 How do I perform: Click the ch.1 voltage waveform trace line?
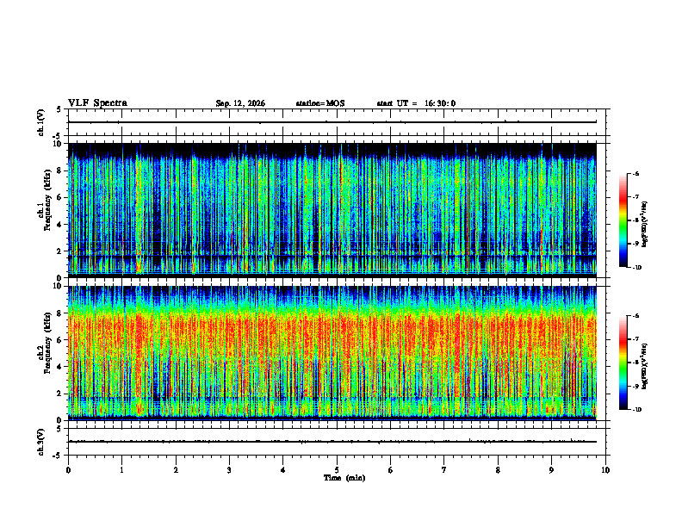coord(332,122)
